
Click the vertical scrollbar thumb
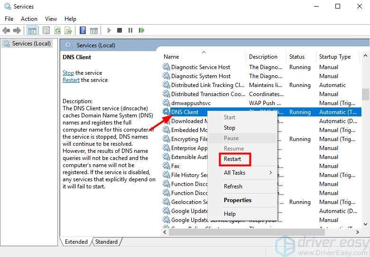click(366, 94)
